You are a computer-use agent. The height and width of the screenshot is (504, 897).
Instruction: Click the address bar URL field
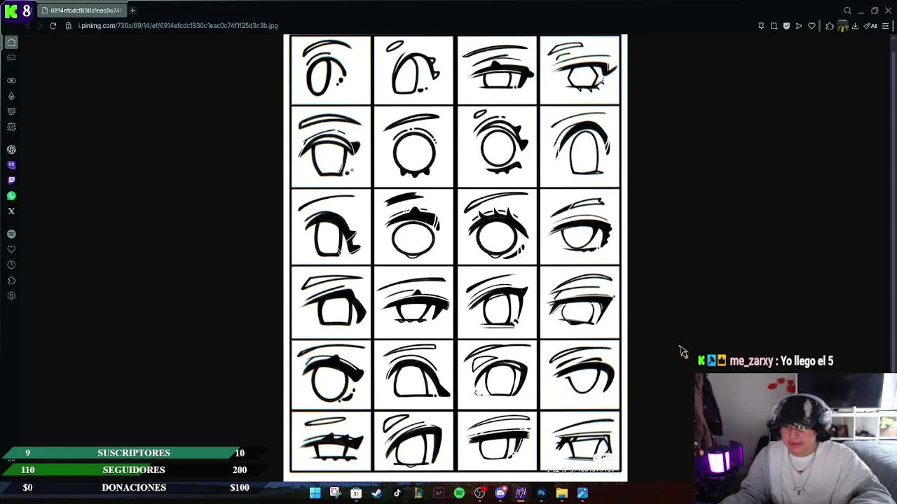[178, 26]
